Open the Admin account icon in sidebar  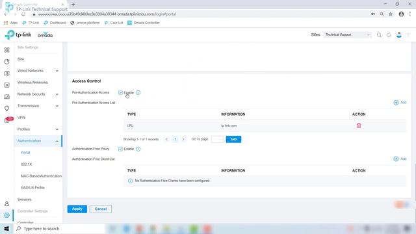(x=7, y=203)
